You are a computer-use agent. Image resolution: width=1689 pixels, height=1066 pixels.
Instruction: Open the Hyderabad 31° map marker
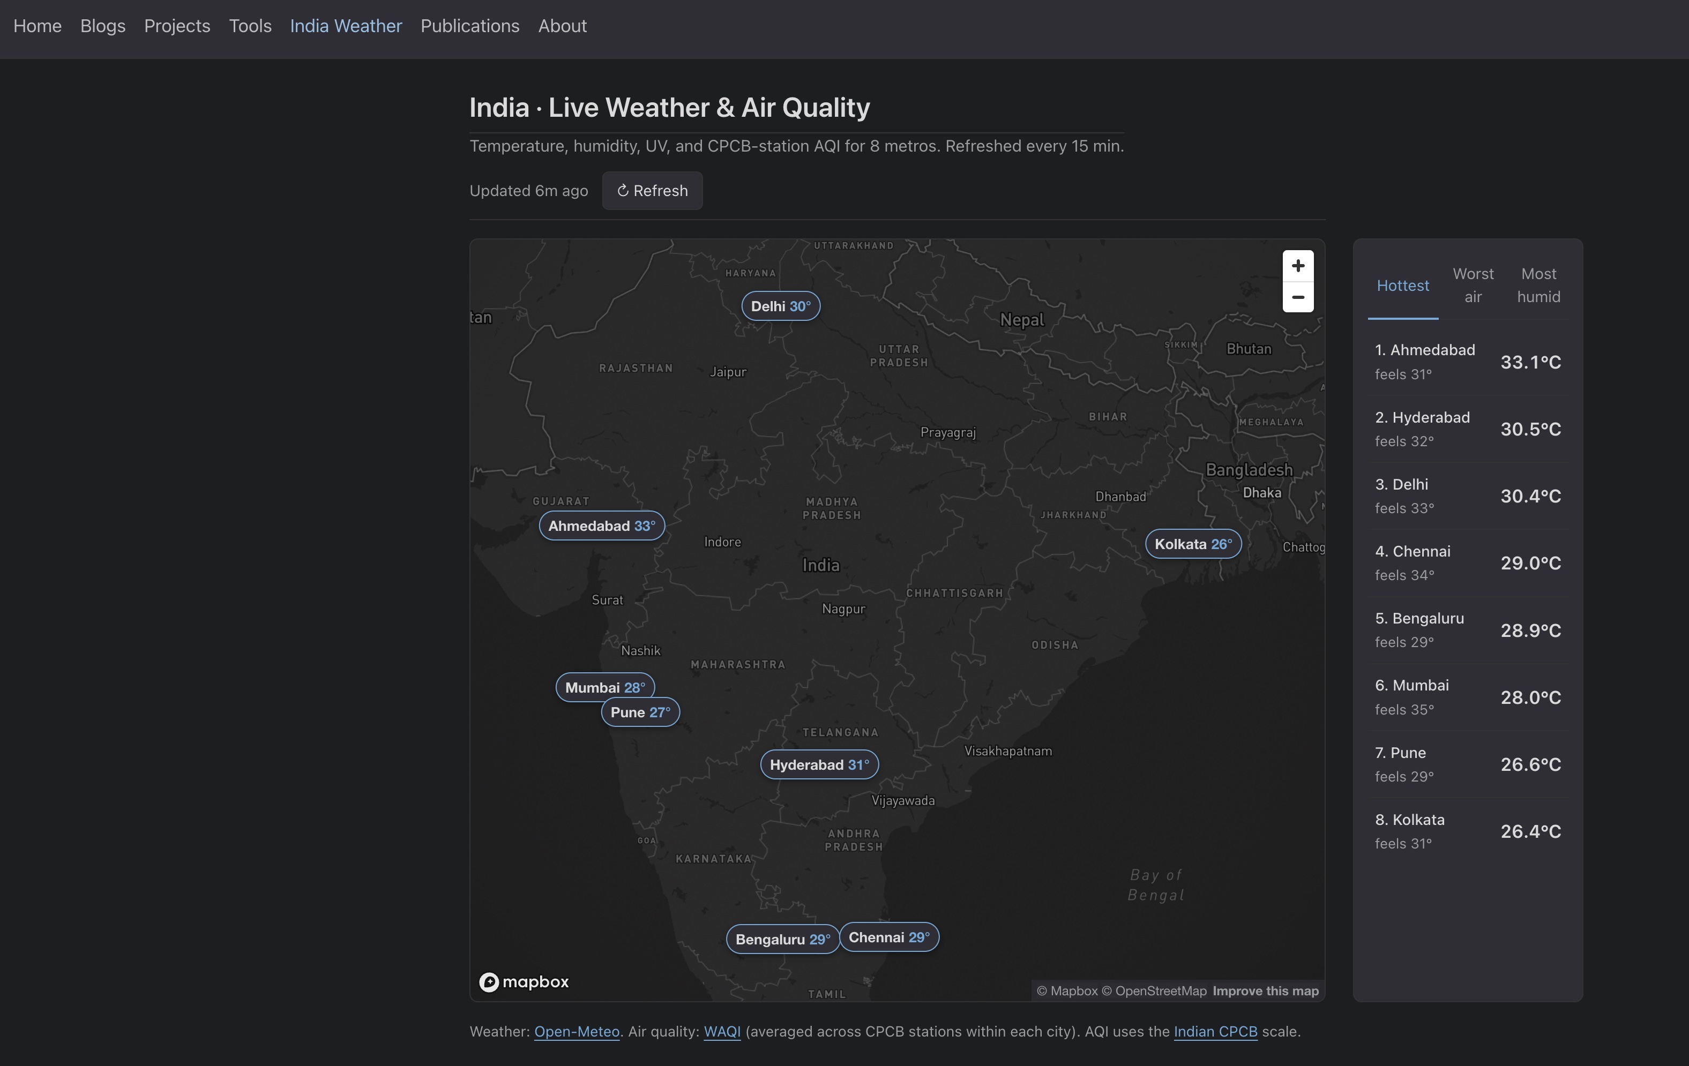pos(819,764)
